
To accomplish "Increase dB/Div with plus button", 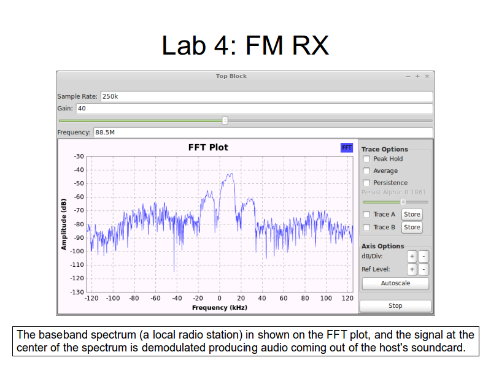I will pyautogui.click(x=412, y=256).
